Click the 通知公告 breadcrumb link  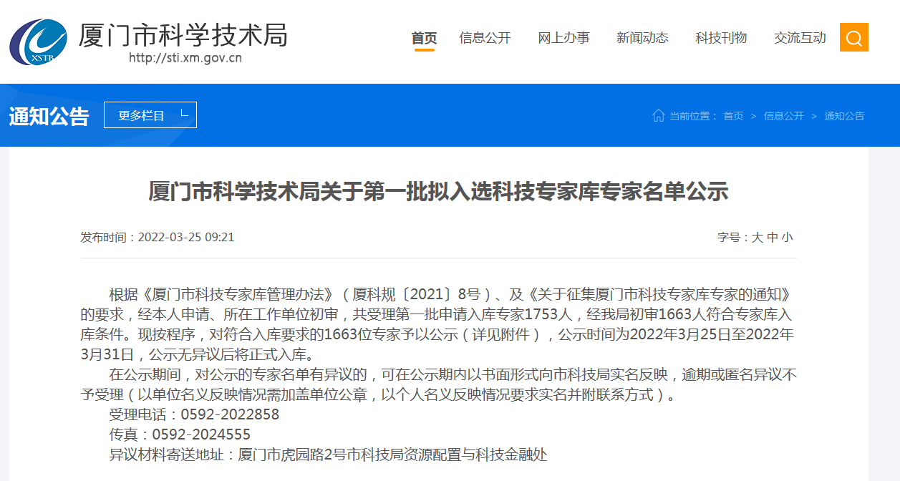(844, 116)
